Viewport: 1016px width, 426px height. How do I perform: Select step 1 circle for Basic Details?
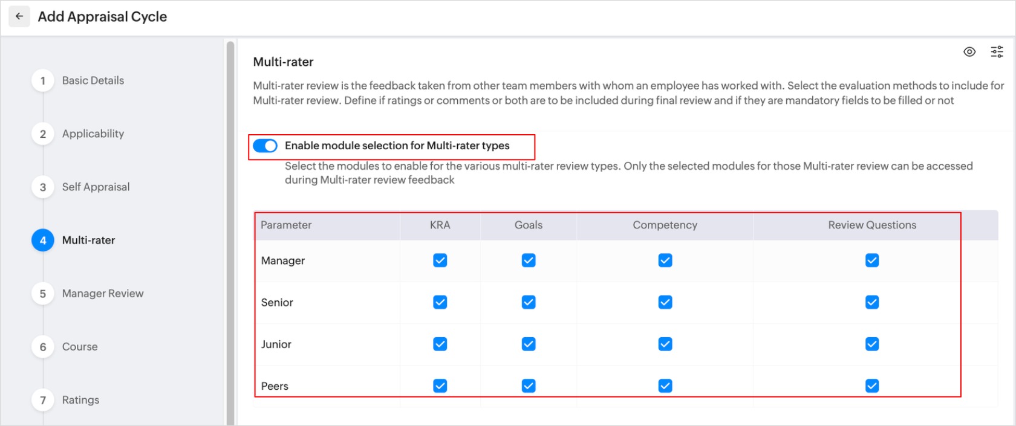pyautogui.click(x=43, y=80)
